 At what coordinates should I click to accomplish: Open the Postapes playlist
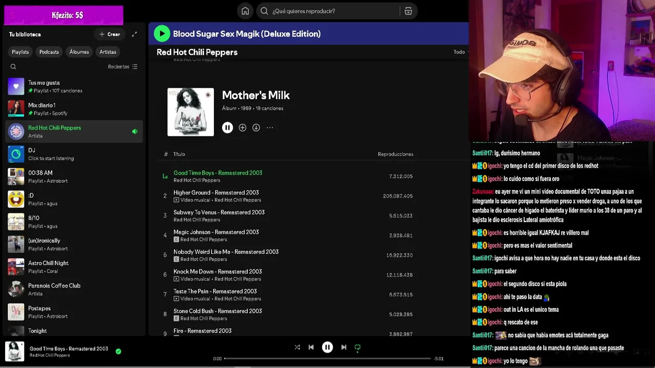tap(74, 312)
